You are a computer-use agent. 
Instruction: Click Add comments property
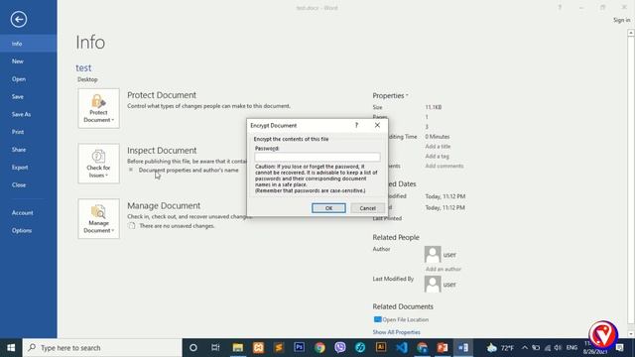point(444,166)
